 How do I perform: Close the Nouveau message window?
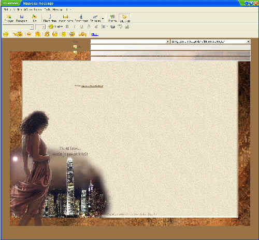click(x=256, y=3)
